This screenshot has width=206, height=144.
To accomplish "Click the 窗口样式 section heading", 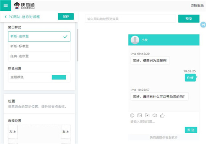I will point(15,27).
